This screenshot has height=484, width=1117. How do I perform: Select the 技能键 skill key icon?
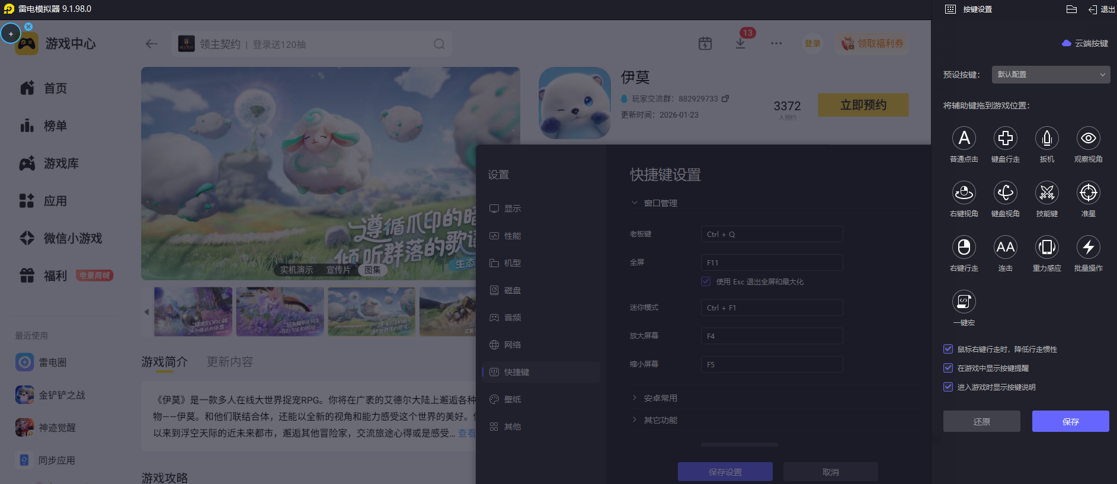(x=1047, y=193)
